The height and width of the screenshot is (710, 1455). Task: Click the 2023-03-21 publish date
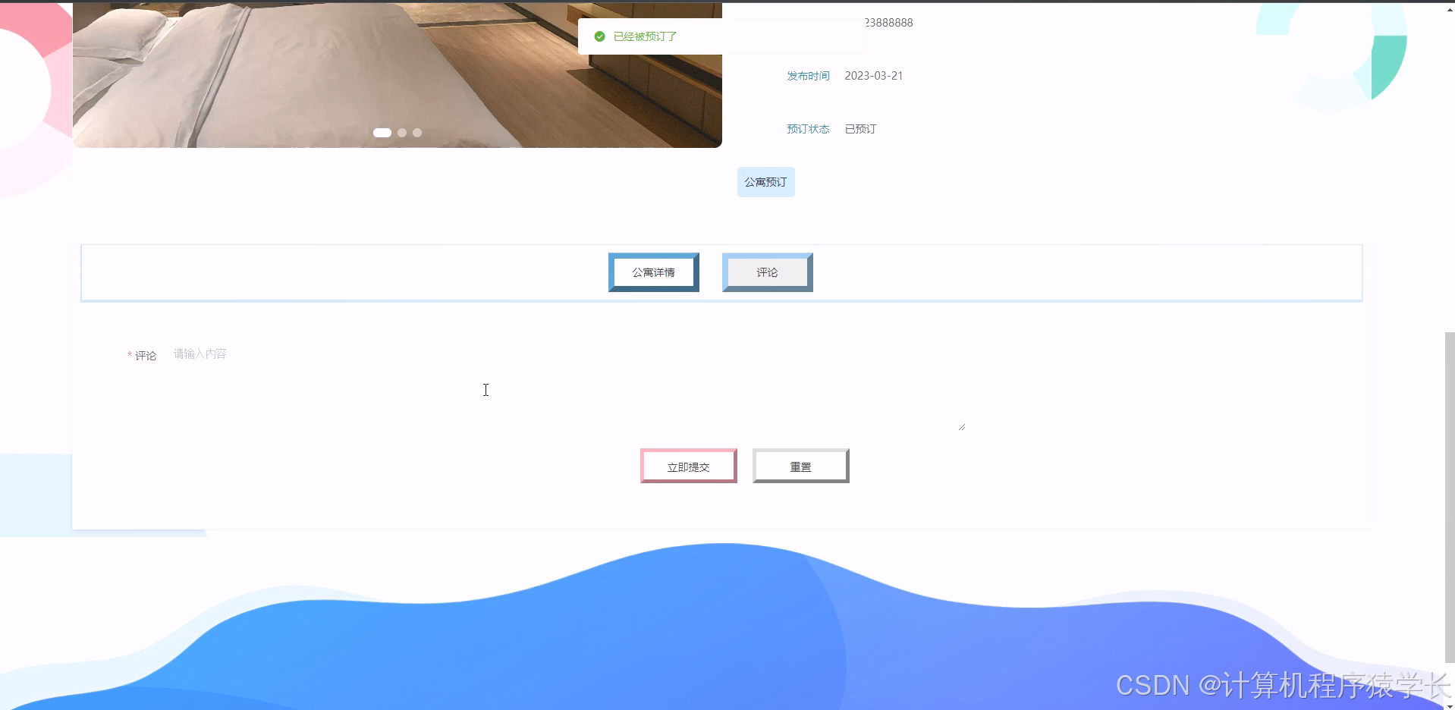point(873,75)
